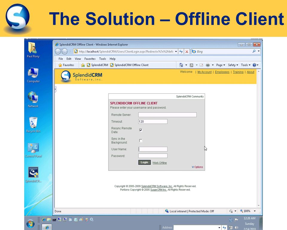Screen dimensions: 287x230
Task: Click the SplendidCRM Software, Inc. footer link
Action: 157,186
